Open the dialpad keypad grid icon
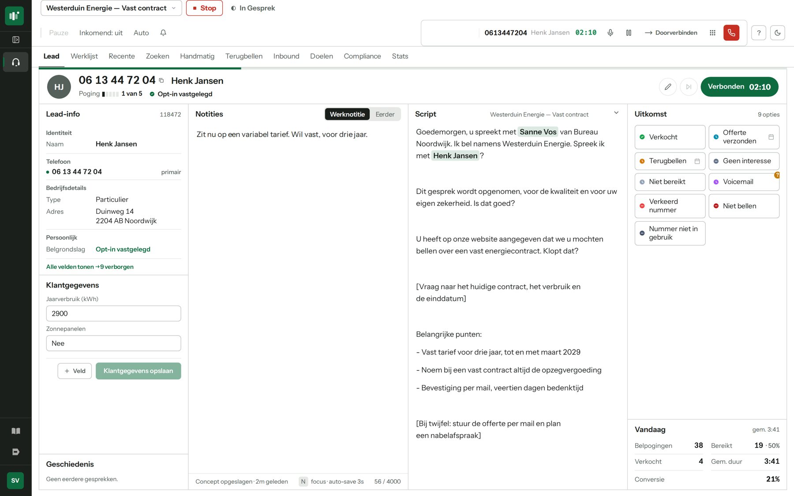The height and width of the screenshot is (496, 794). (x=712, y=33)
